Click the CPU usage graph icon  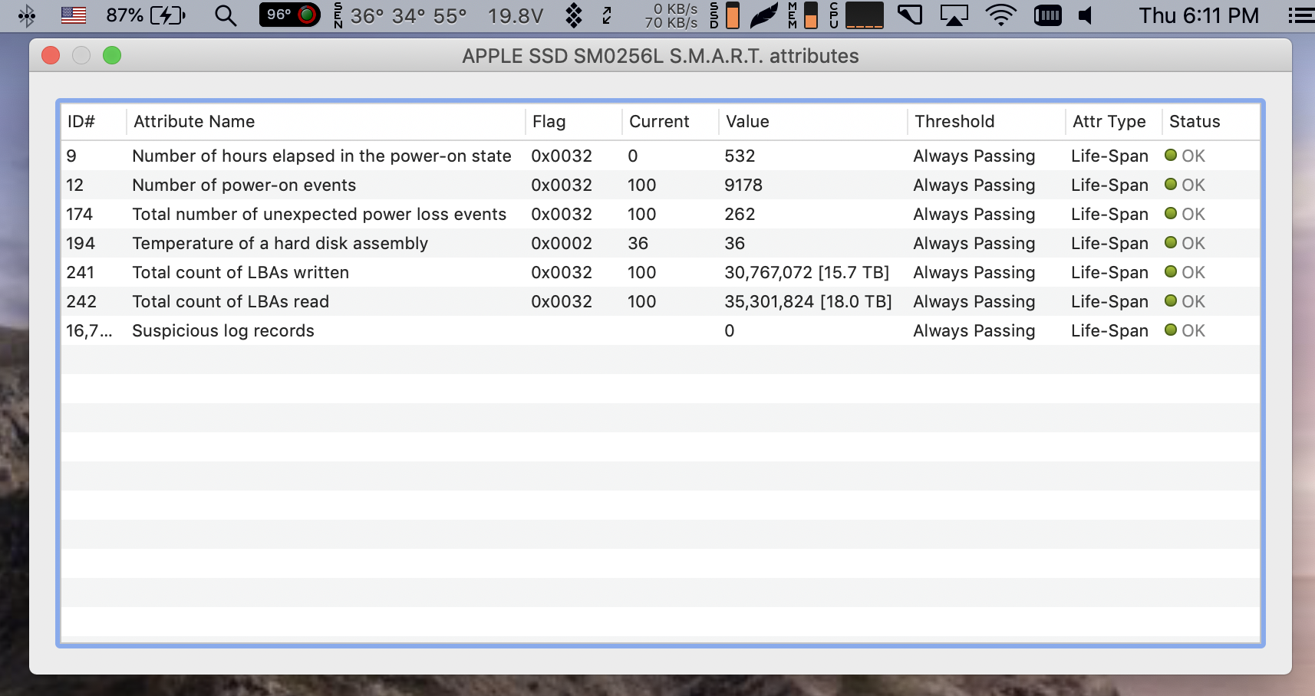(856, 15)
